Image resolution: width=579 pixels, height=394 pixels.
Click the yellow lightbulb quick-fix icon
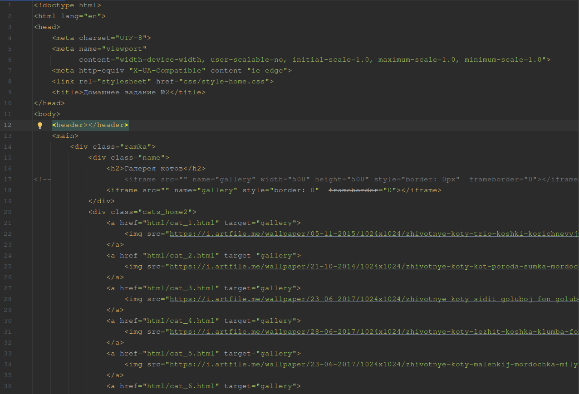click(x=40, y=125)
